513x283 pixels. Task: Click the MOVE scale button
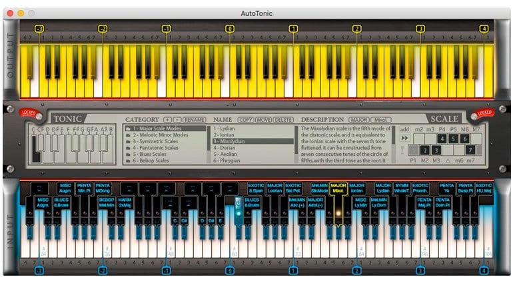[263, 120]
